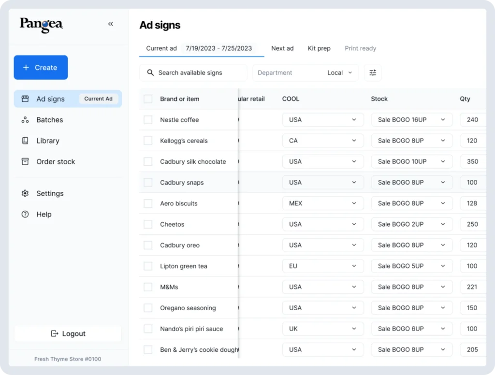The image size is (495, 375).
Task: Click the Qty field showing 350
Action: point(473,161)
